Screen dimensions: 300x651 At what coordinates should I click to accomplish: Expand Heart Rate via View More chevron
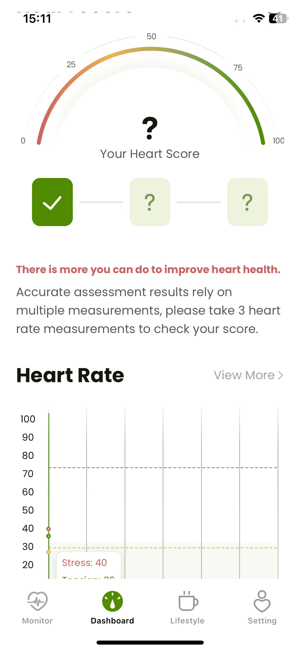click(x=280, y=375)
